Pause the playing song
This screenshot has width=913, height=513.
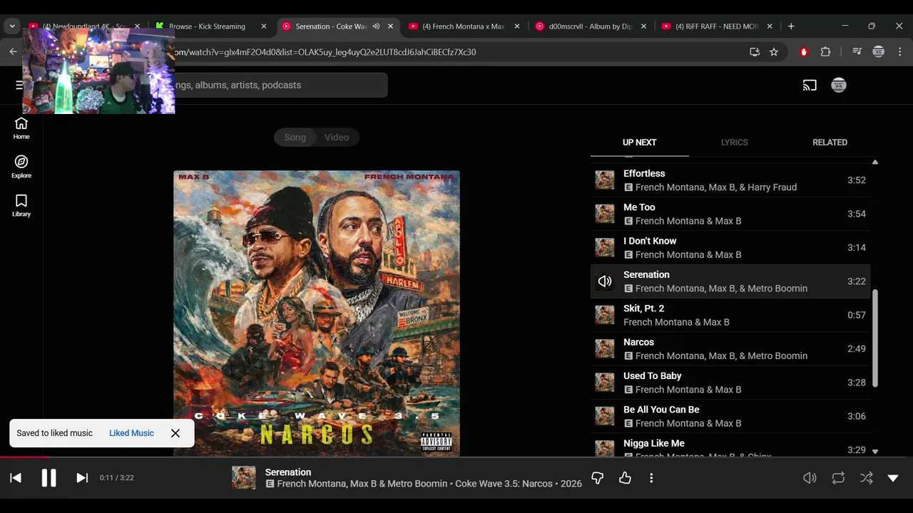point(49,478)
